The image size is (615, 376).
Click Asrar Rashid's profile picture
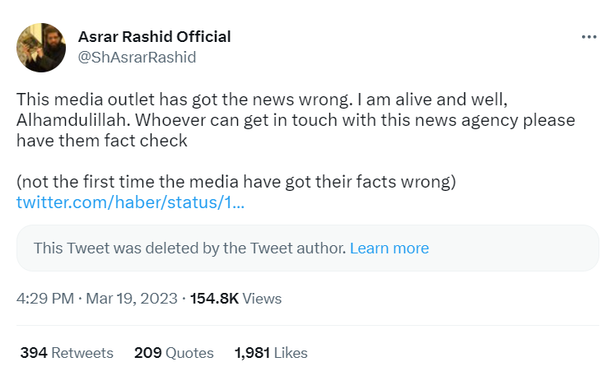(x=41, y=47)
